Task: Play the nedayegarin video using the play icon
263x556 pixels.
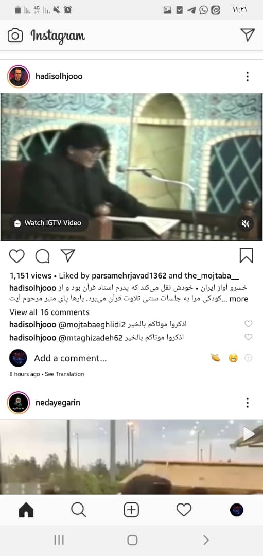Action: (x=249, y=433)
